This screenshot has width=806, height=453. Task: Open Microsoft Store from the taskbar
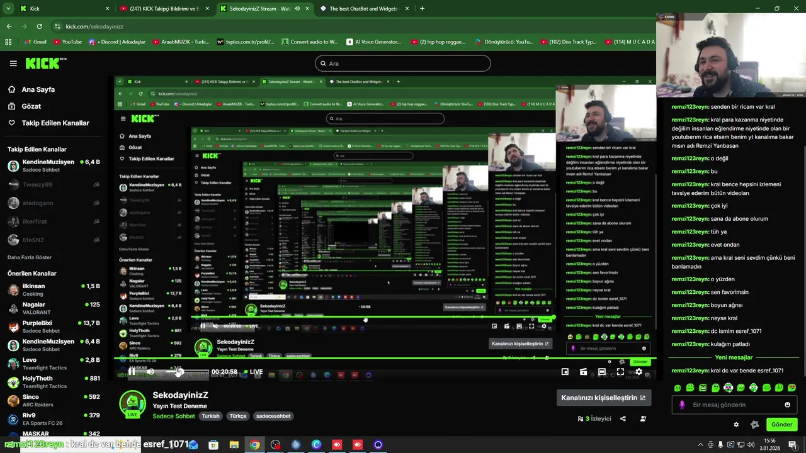pos(213,445)
